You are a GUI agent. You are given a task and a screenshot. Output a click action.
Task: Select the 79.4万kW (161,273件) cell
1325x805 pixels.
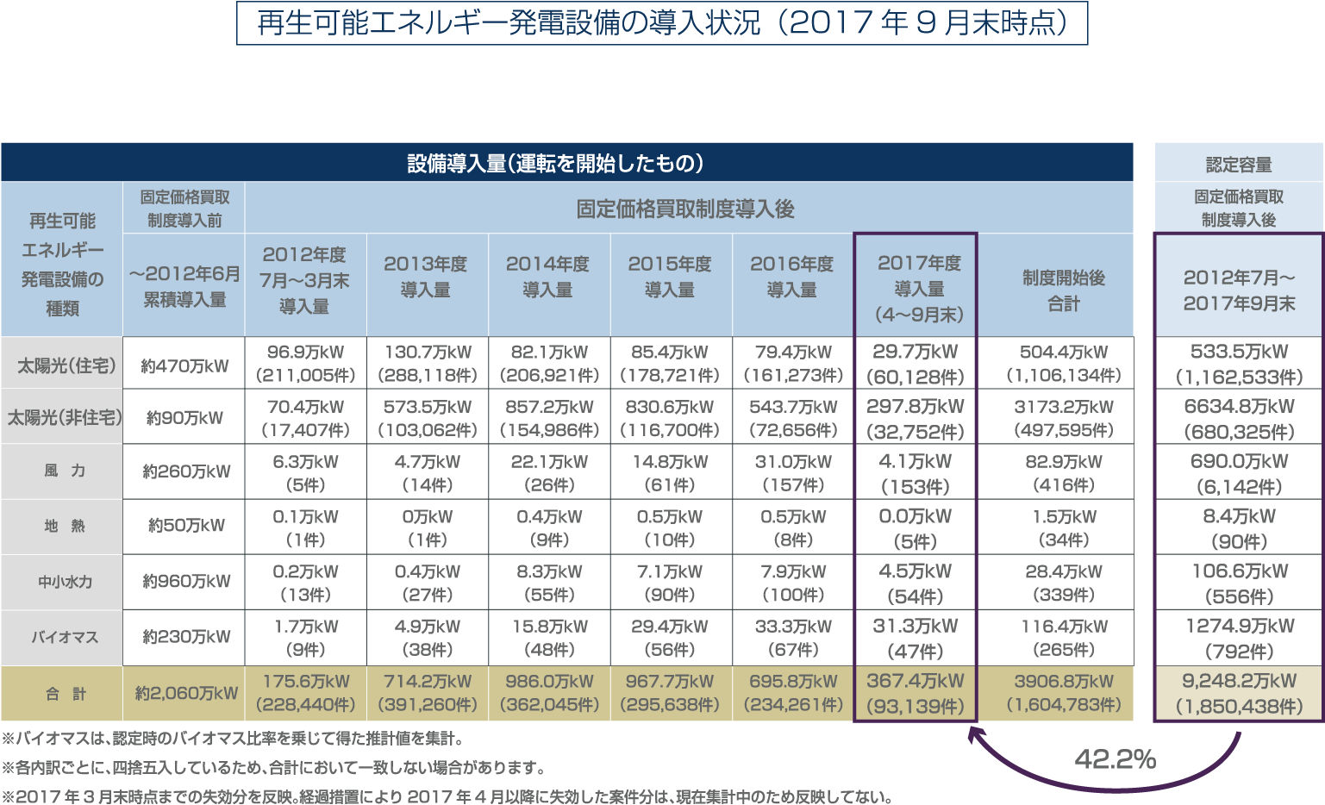click(792, 364)
